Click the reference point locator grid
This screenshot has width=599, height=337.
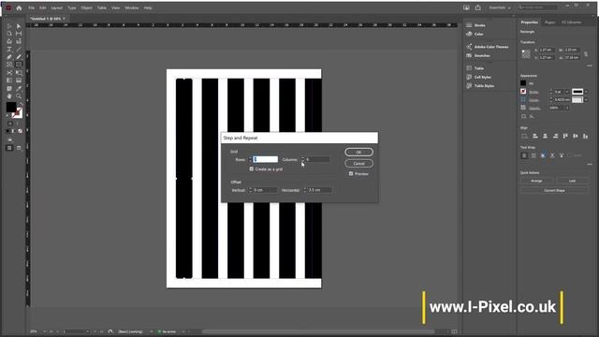[x=526, y=54]
